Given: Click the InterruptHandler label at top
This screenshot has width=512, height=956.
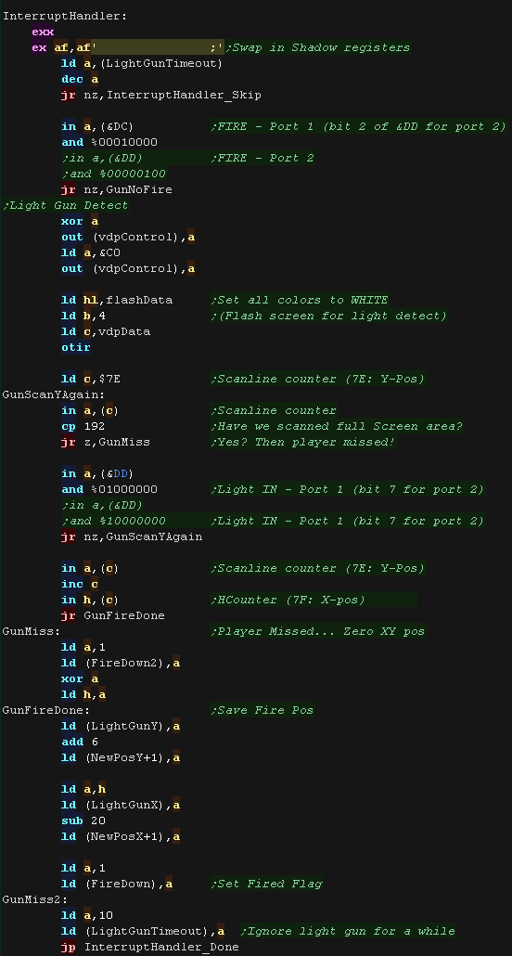Looking at the screenshot, I should click(65, 16).
